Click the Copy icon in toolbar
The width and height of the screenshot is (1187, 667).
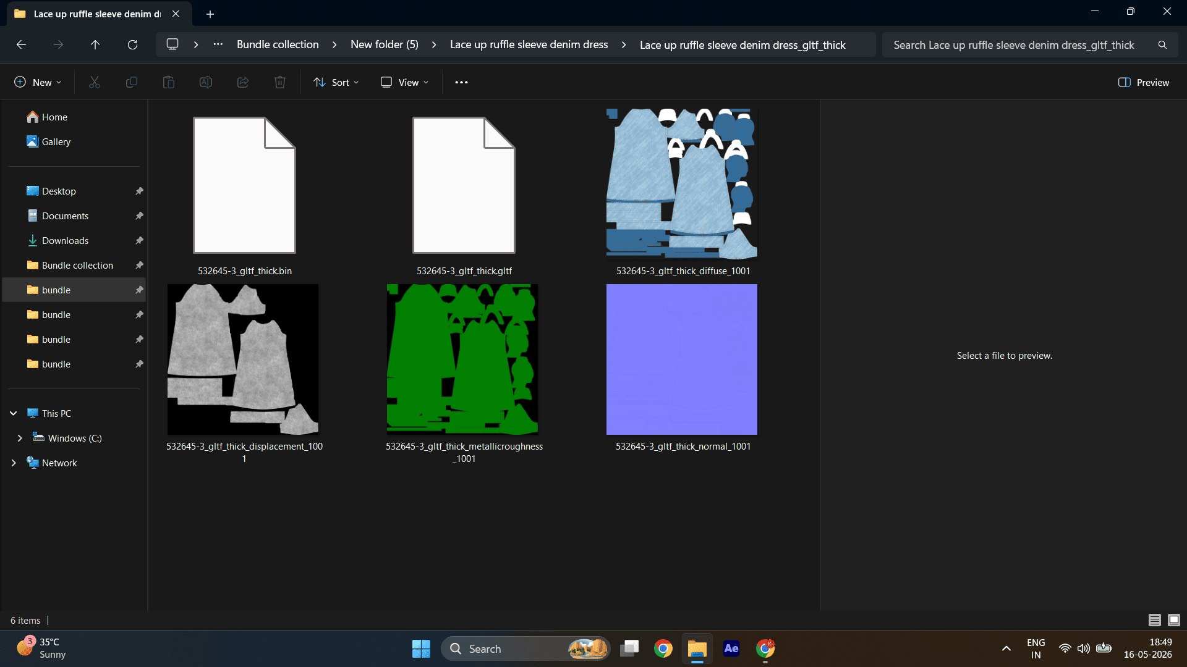(x=132, y=82)
